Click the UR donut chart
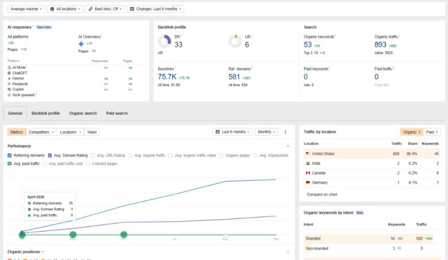Screen dimensions: 448x260 tap(235, 41)
